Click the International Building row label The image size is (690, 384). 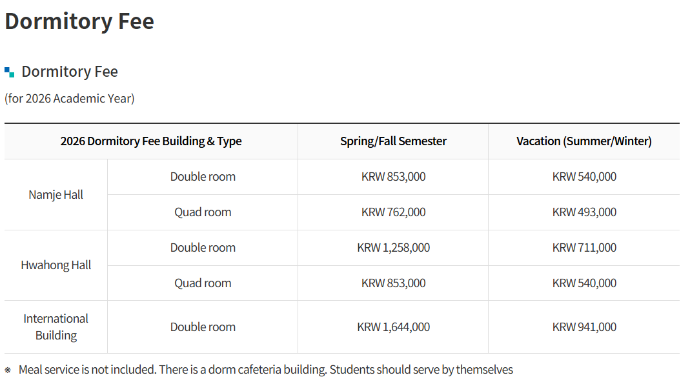[x=56, y=327]
